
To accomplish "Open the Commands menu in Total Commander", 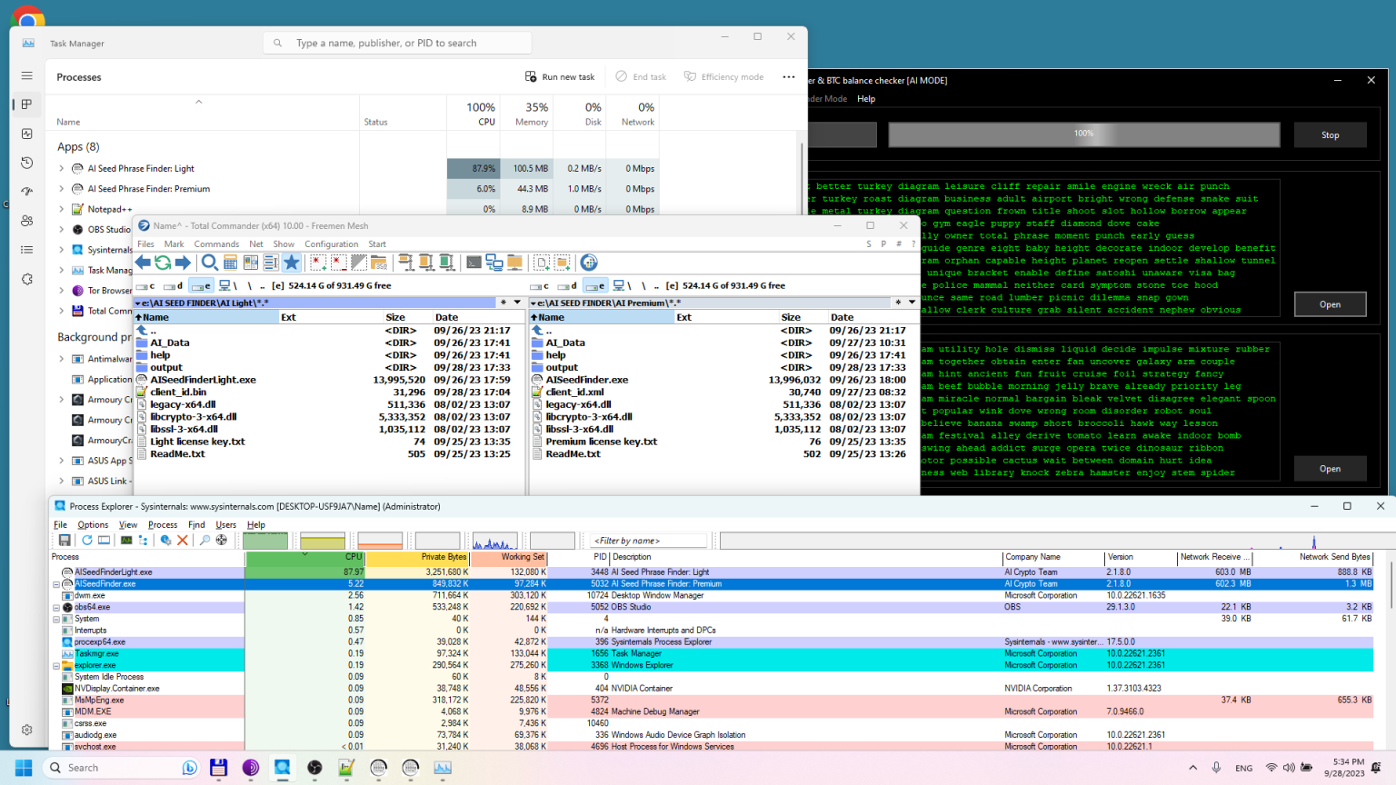I will tap(216, 243).
